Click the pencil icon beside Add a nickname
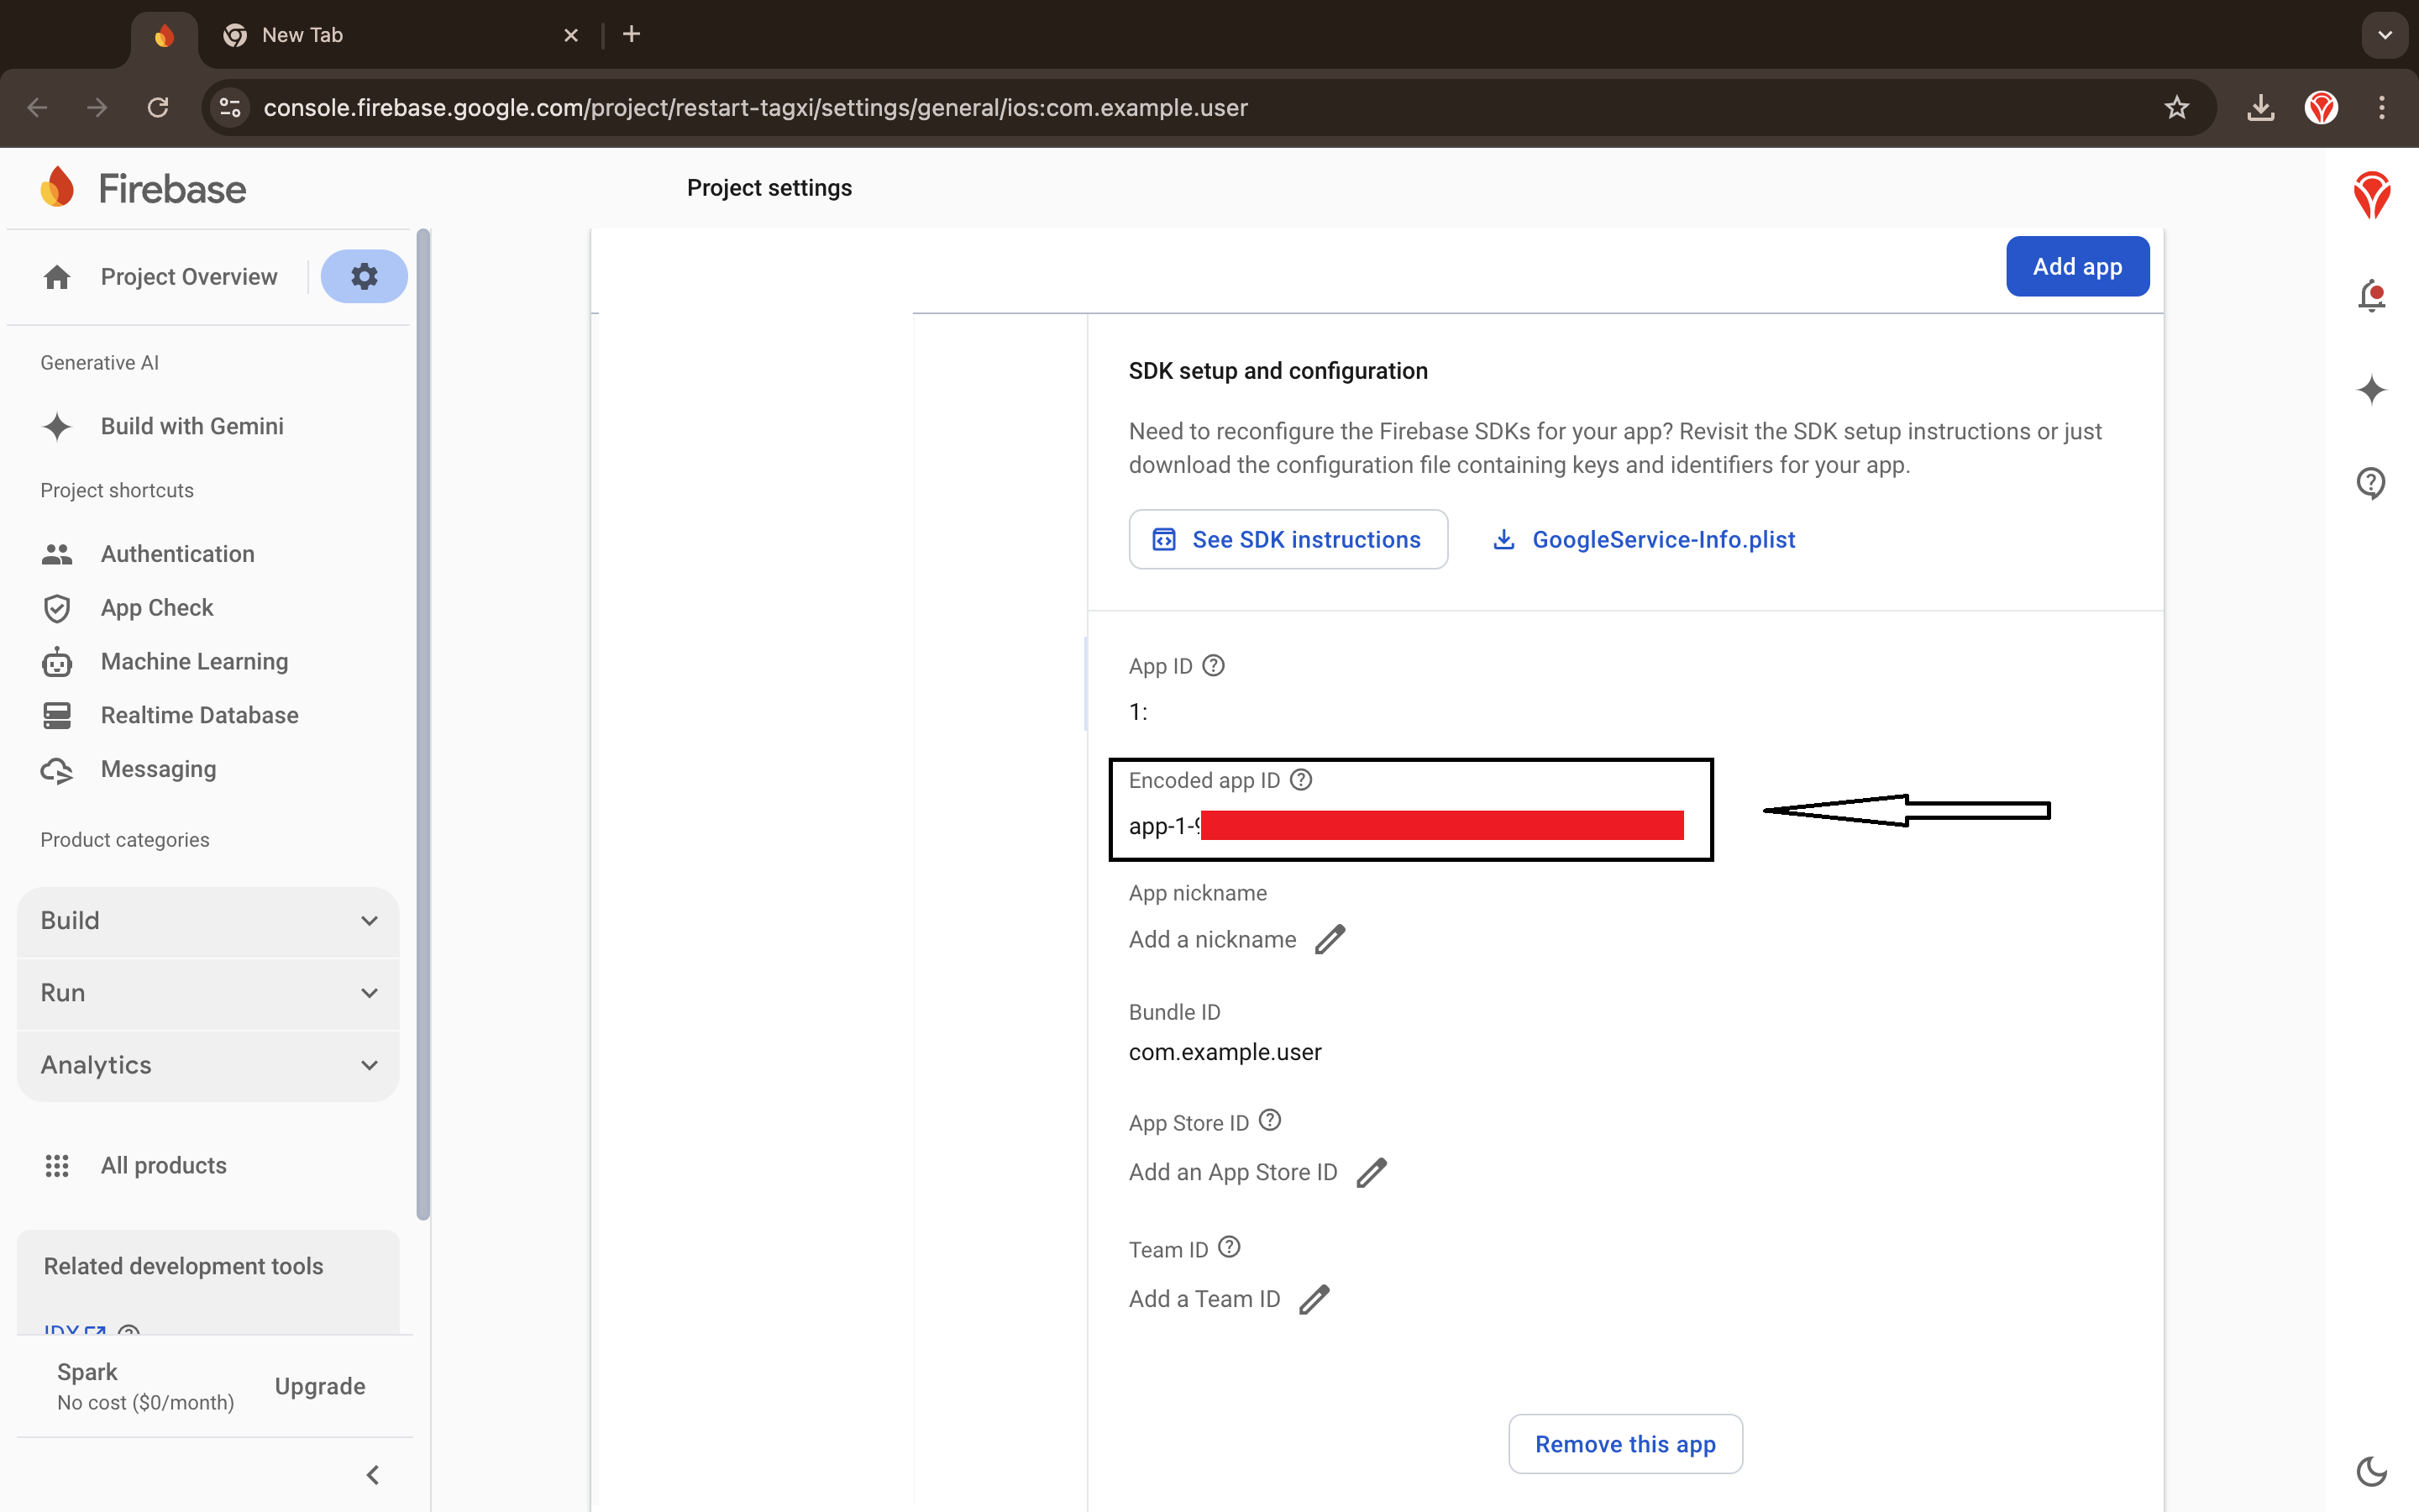This screenshot has height=1512, width=2419. point(1330,940)
